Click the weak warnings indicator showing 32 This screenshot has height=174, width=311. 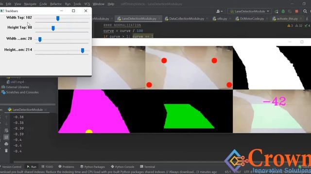tap(299, 26)
